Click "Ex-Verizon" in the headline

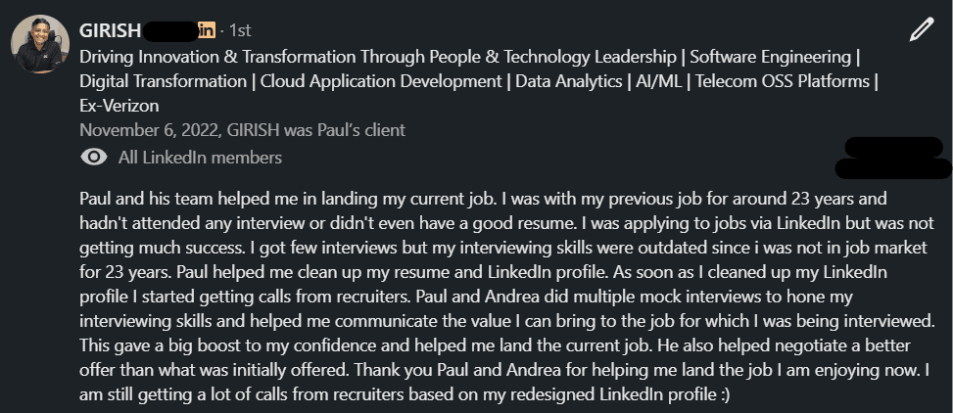119,106
